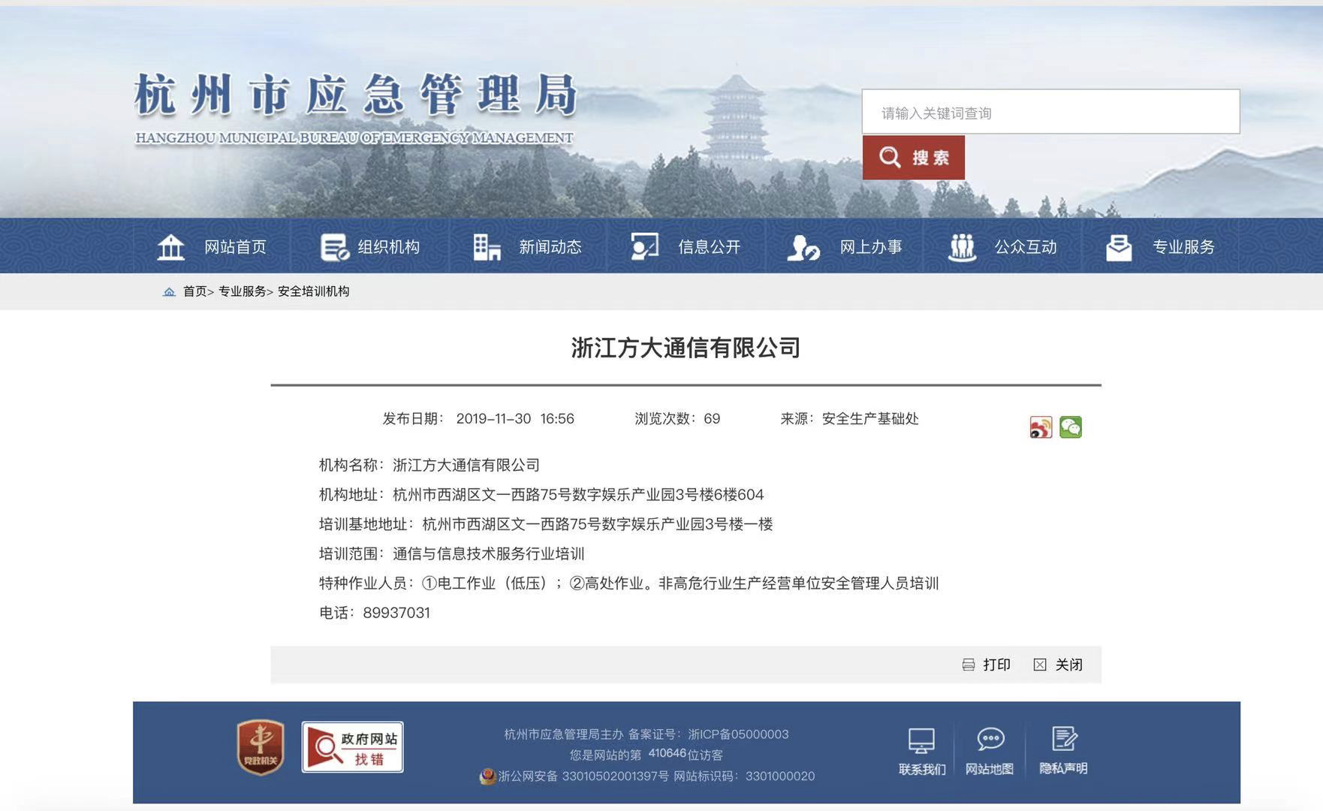
Task: Print the page using 打印
Action: tap(987, 665)
